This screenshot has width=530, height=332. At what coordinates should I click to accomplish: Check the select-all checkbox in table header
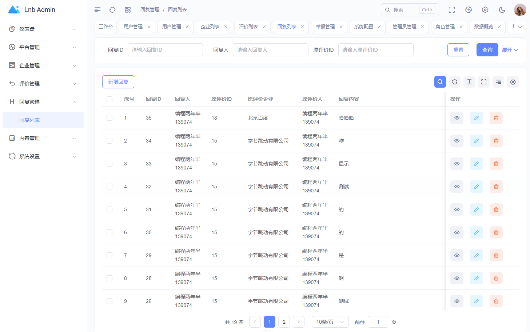click(x=109, y=99)
